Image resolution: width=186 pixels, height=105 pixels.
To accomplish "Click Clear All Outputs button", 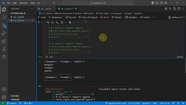I will tap(88, 17).
